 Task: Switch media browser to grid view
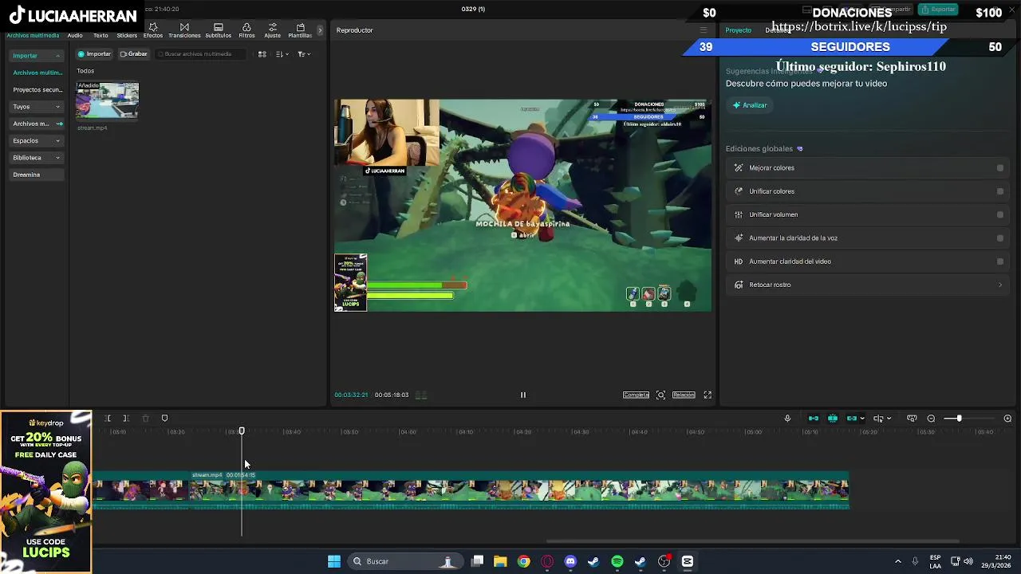click(x=262, y=54)
